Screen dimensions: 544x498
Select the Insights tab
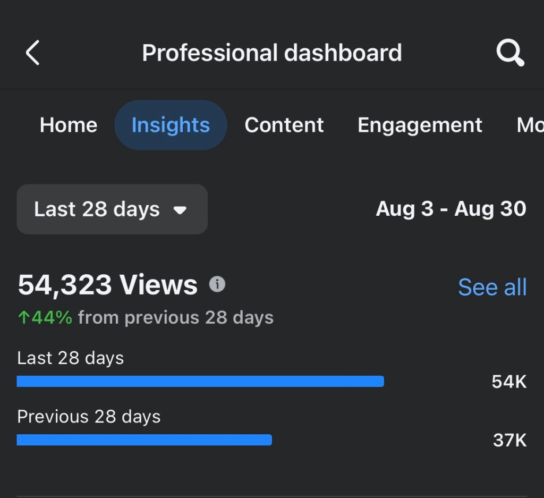171,125
